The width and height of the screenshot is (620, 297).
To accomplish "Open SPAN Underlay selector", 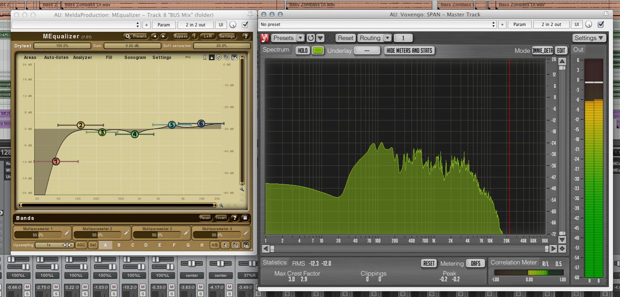I will click(x=367, y=50).
